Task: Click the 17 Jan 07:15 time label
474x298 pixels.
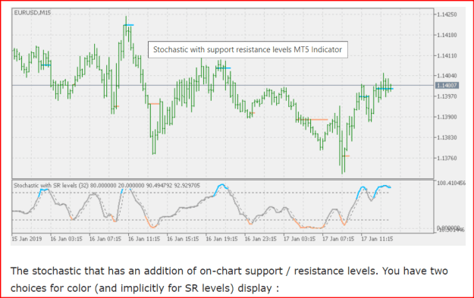Action: click(x=338, y=239)
